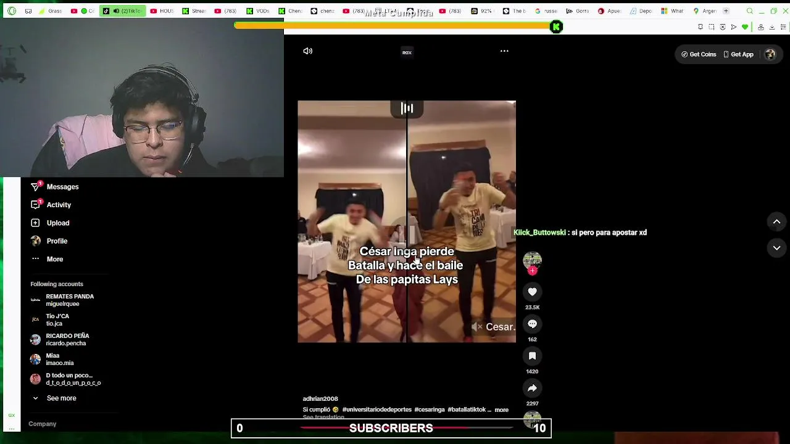The width and height of the screenshot is (790, 444).
Task: Open the browser downloads icon
Action: [x=772, y=27]
